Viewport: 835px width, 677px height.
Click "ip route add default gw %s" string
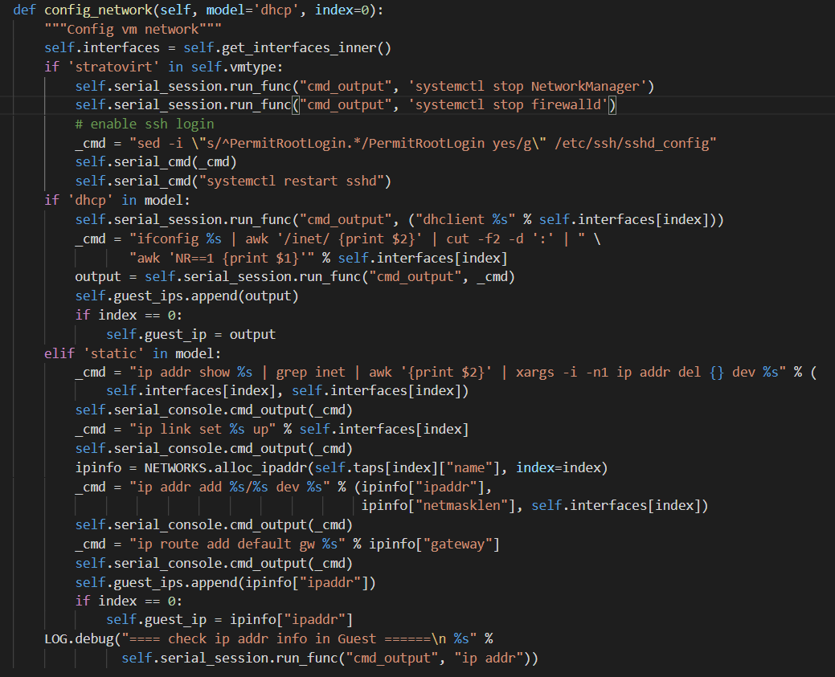coord(238,544)
